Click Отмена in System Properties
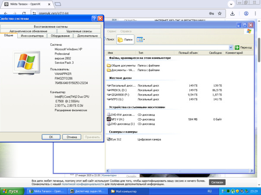Screen dimensions: 261x195 click(x=72, y=137)
